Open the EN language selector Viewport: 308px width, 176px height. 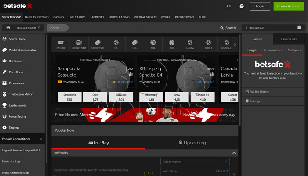(229, 6)
